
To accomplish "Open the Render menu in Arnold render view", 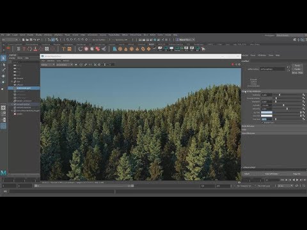I will pos(66,61).
